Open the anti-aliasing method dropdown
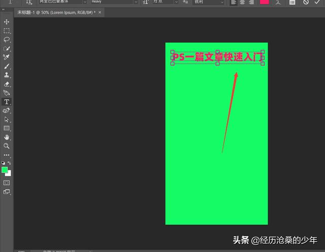The width and height of the screenshot is (325, 252). [221, 2]
